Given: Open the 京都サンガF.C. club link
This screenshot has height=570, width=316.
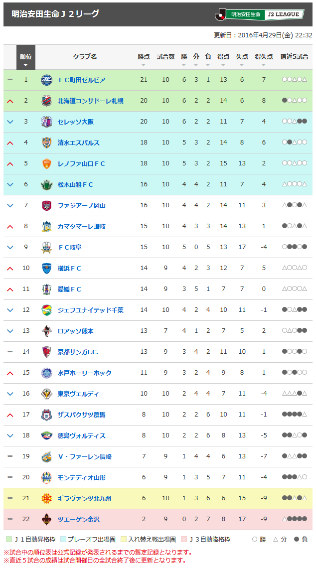Looking at the screenshot, I should click(78, 352).
